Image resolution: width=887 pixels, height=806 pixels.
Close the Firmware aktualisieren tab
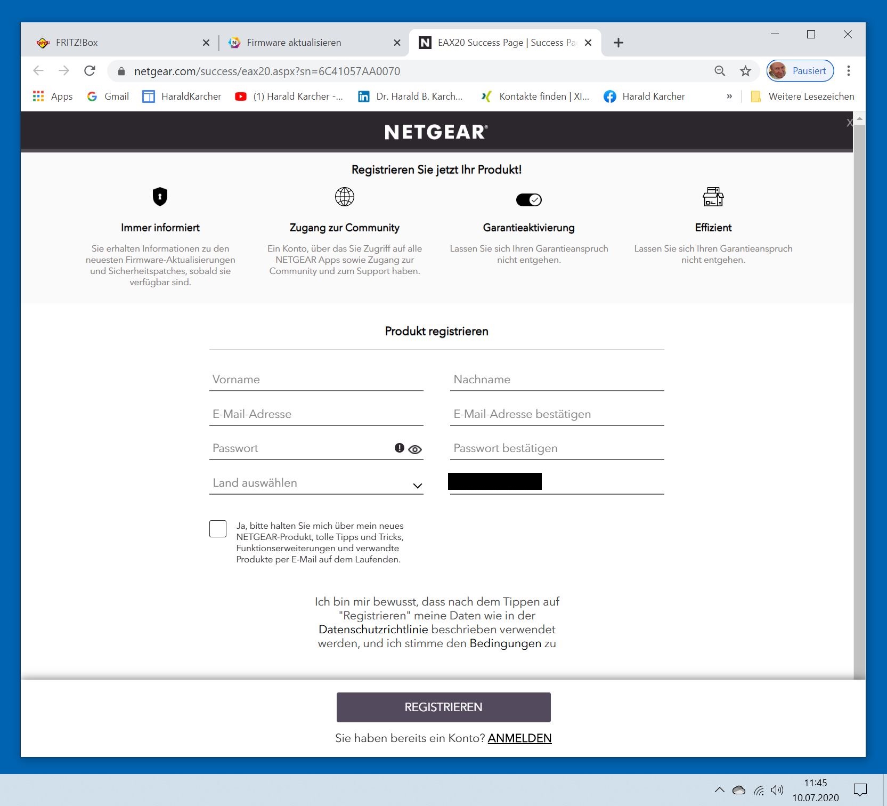[x=397, y=43]
